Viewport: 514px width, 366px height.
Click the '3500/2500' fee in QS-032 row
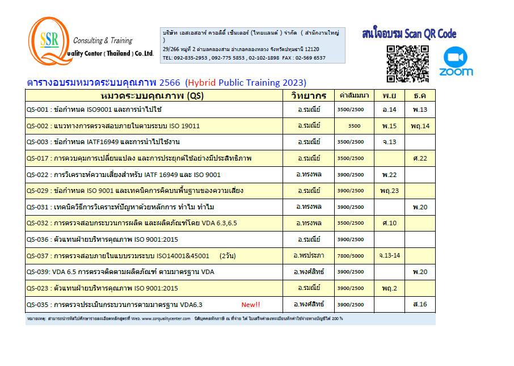pos(351,223)
